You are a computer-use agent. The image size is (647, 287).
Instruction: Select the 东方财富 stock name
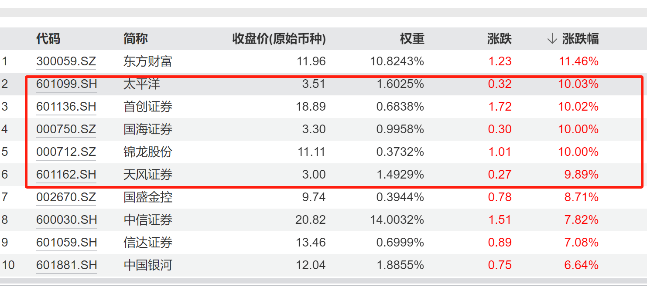(148, 61)
